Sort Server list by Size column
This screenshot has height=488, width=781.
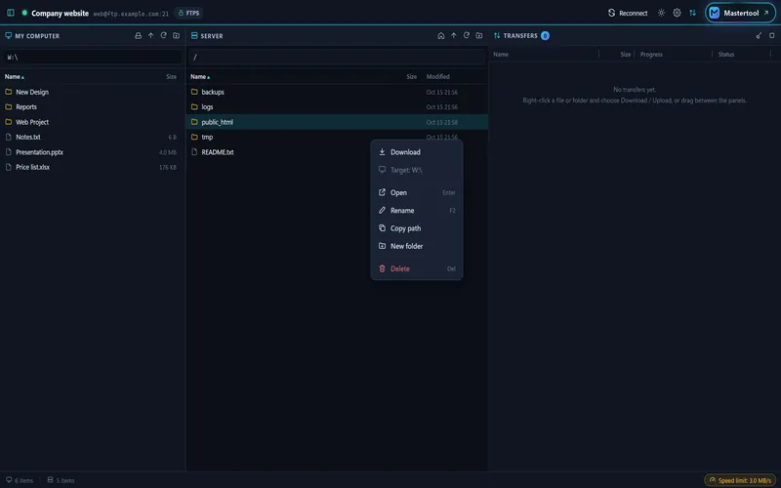(411, 77)
